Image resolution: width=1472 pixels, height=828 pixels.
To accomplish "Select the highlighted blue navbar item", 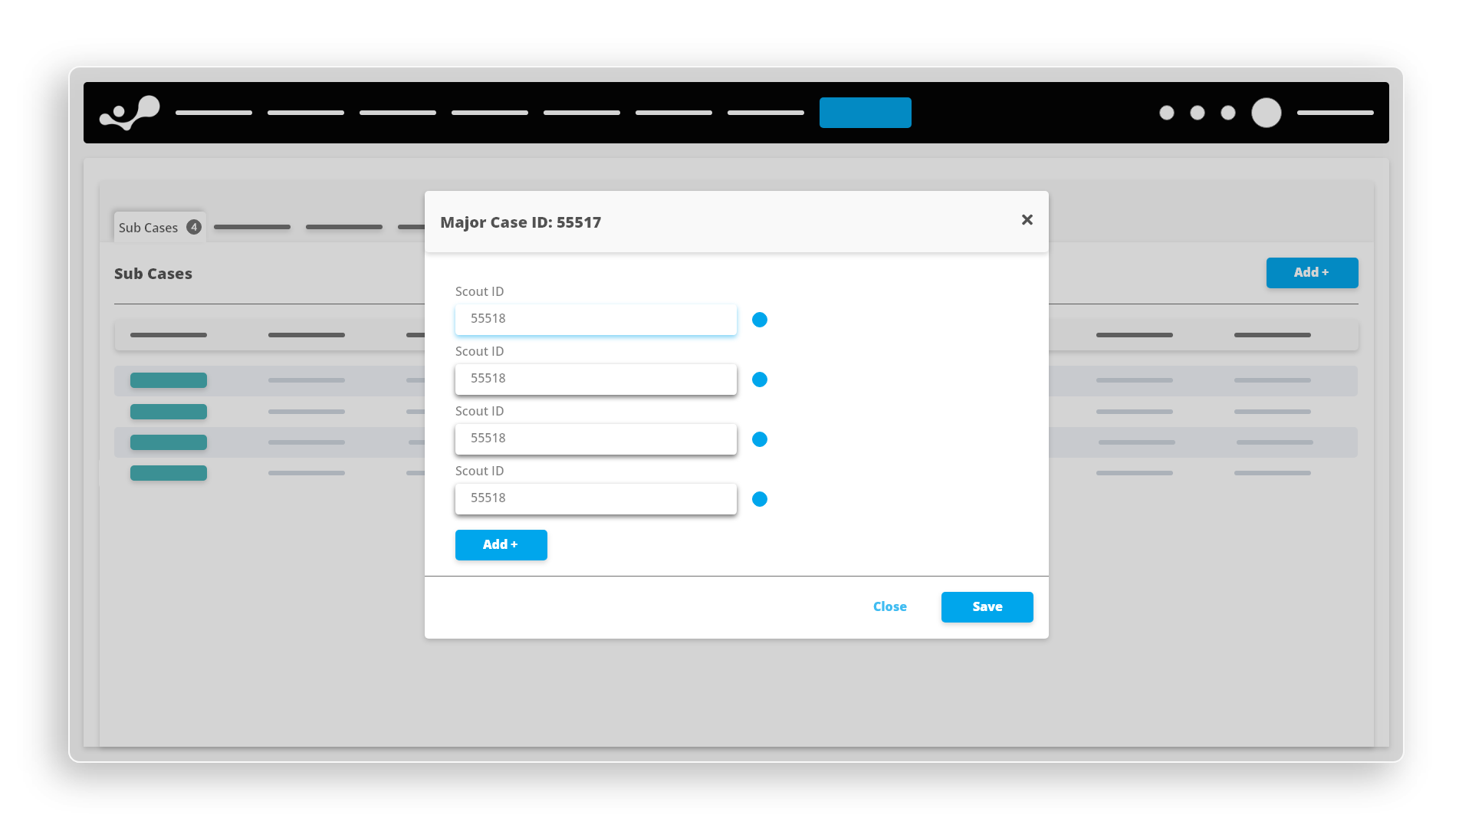I will (865, 113).
